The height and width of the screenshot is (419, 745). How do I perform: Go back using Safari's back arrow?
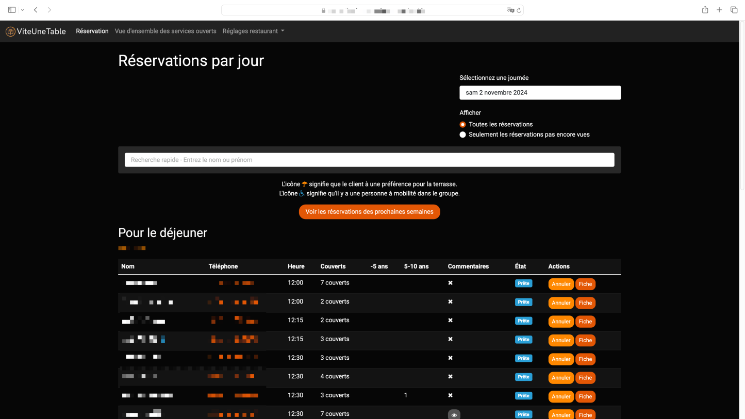[x=36, y=10]
